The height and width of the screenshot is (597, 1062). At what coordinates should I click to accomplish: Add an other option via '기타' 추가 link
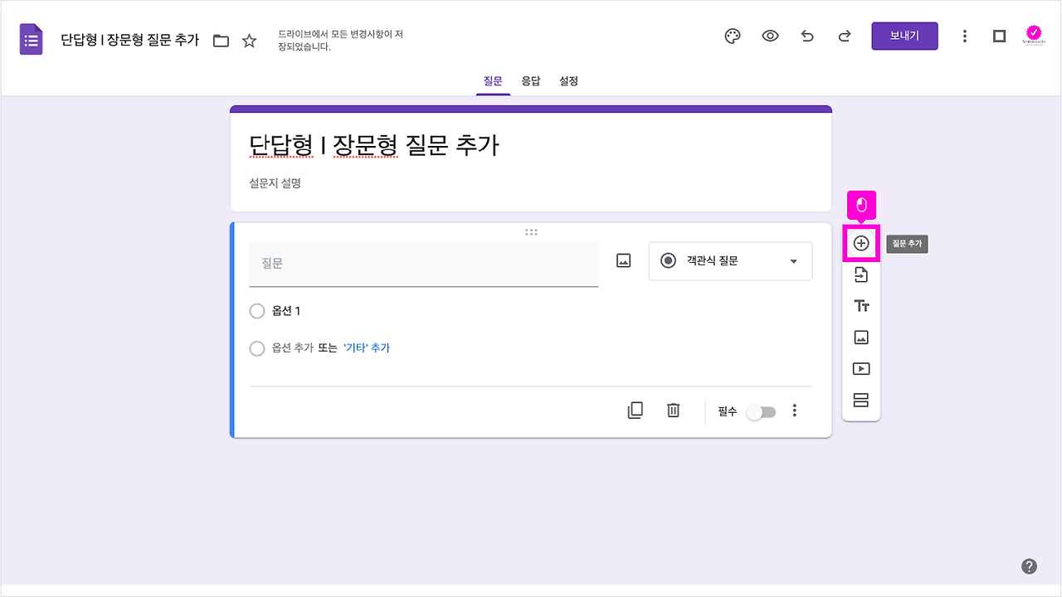368,348
